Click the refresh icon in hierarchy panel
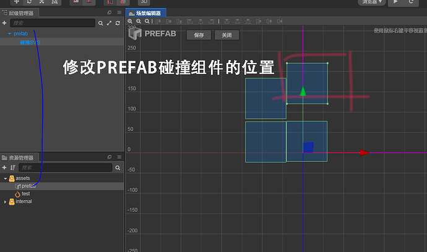 118,23
